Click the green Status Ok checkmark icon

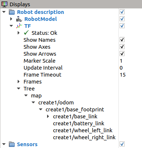(26, 33)
